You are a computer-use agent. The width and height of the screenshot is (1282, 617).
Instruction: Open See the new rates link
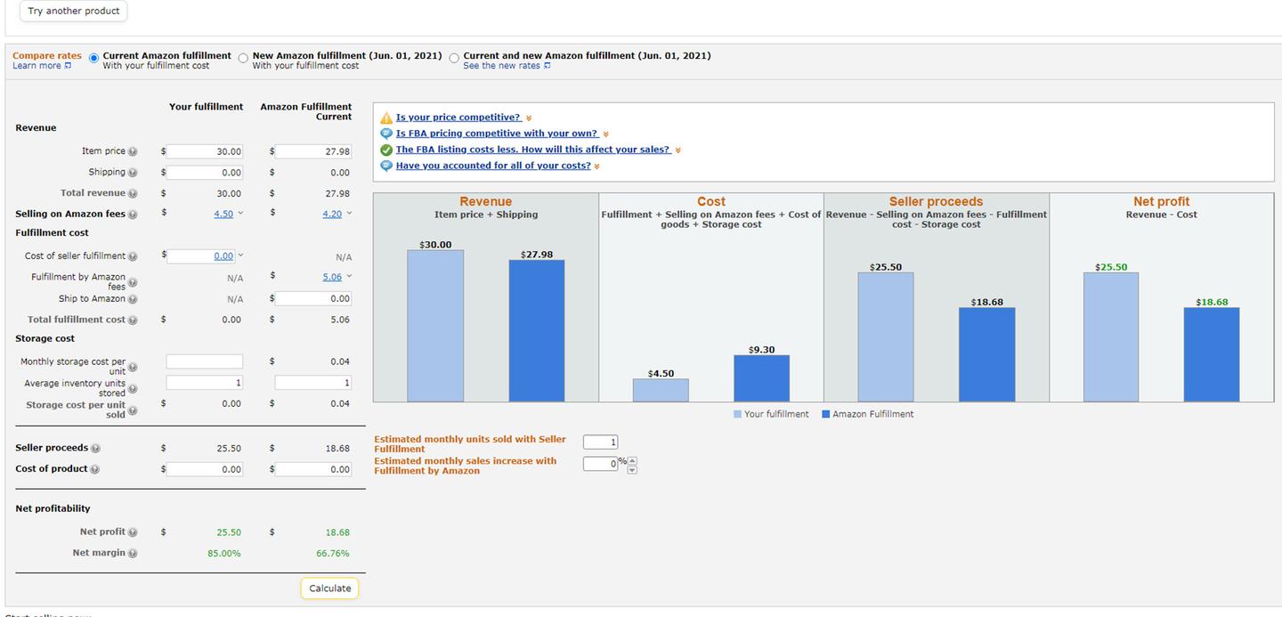pyautogui.click(x=501, y=66)
